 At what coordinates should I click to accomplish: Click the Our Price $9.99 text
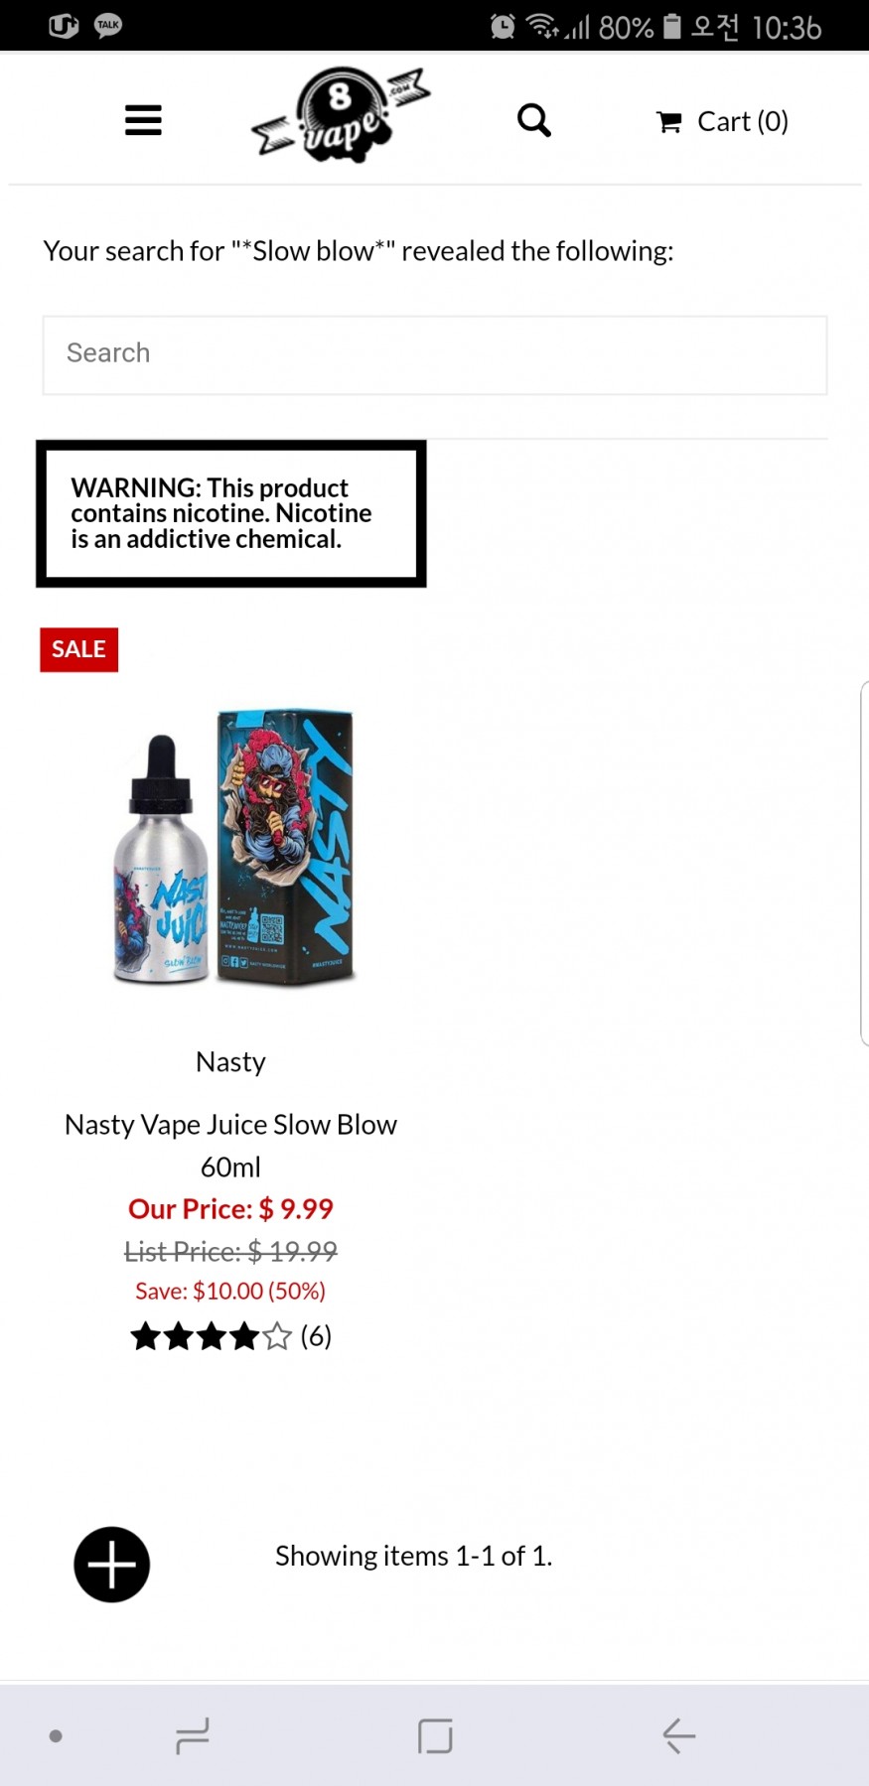(230, 1208)
